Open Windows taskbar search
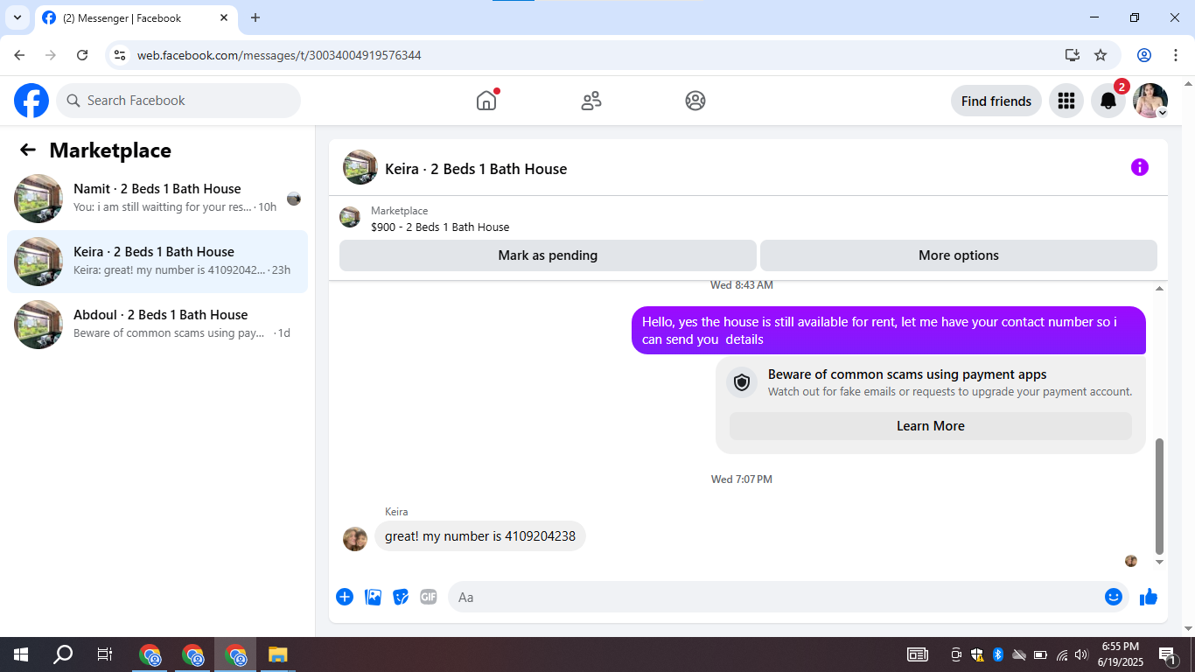The image size is (1195, 672). [x=63, y=654]
